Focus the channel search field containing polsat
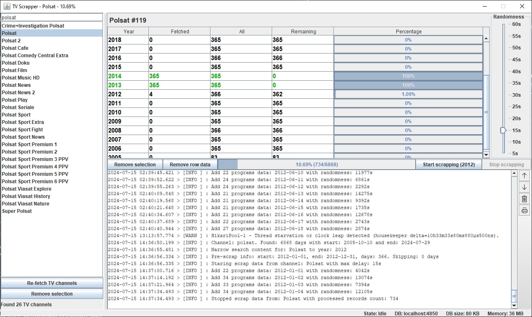Screen dimensions: 532x317 (52, 17)
